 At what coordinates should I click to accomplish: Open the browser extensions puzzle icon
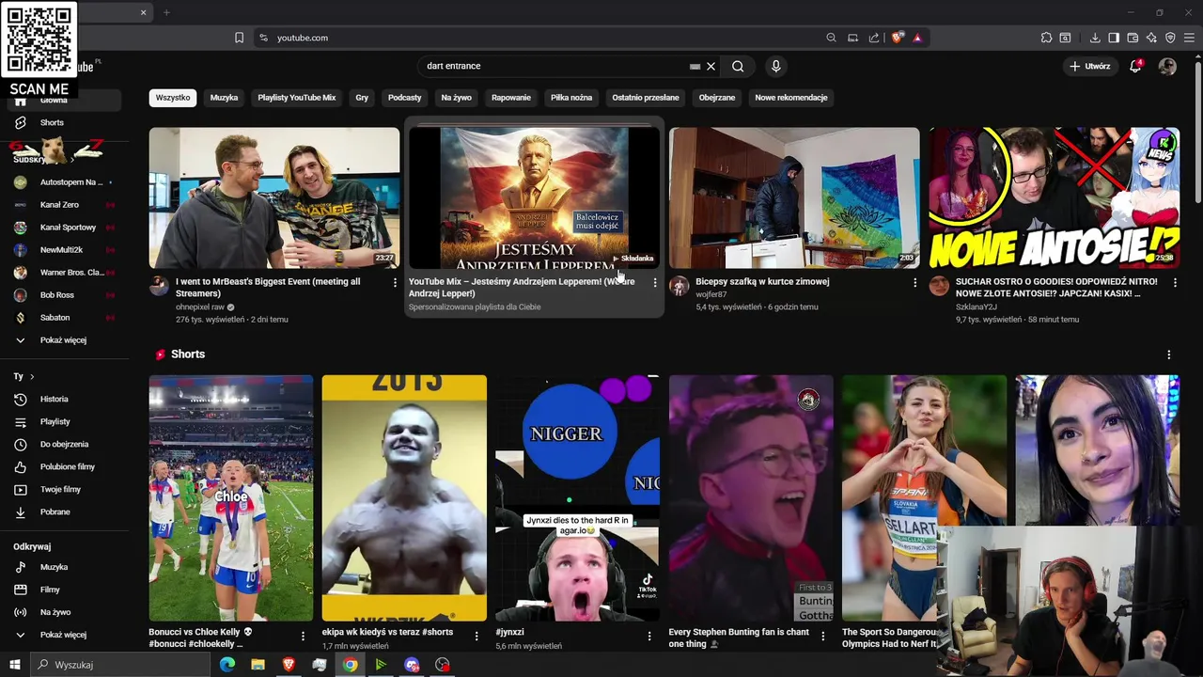coord(1046,38)
